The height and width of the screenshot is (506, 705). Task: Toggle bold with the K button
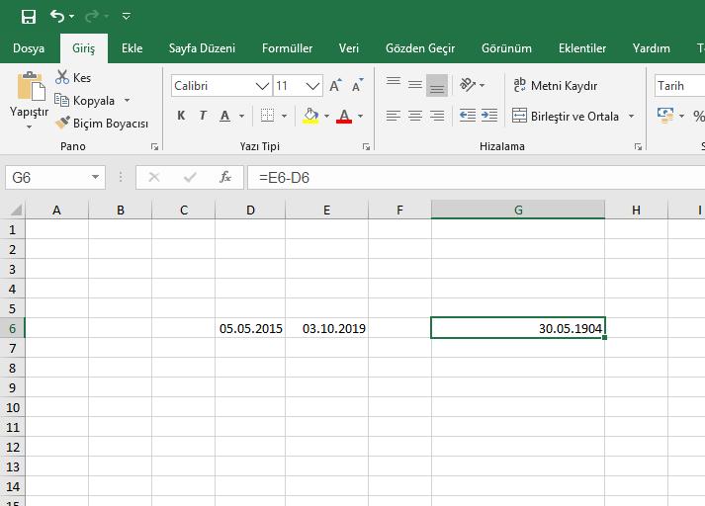pyautogui.click(x=181, y=116)
